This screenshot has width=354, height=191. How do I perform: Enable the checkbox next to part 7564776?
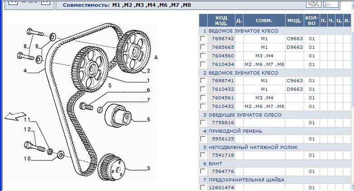[x=203, y=172]
